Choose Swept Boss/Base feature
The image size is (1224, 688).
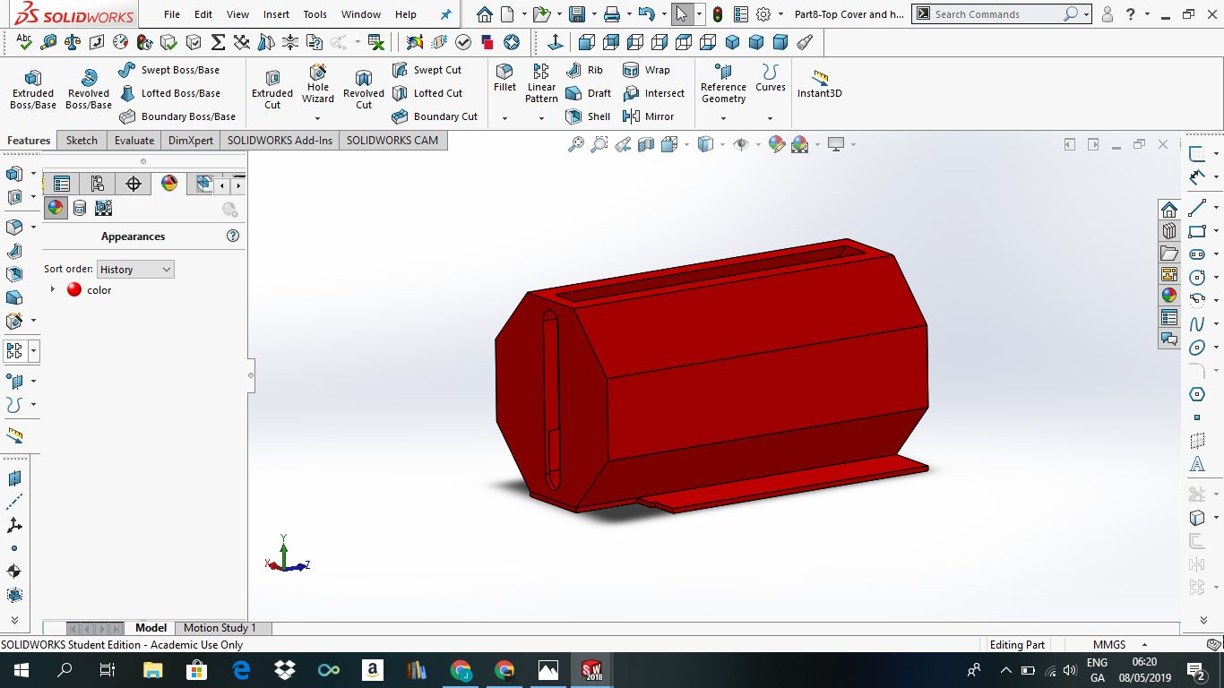[169, 70]
